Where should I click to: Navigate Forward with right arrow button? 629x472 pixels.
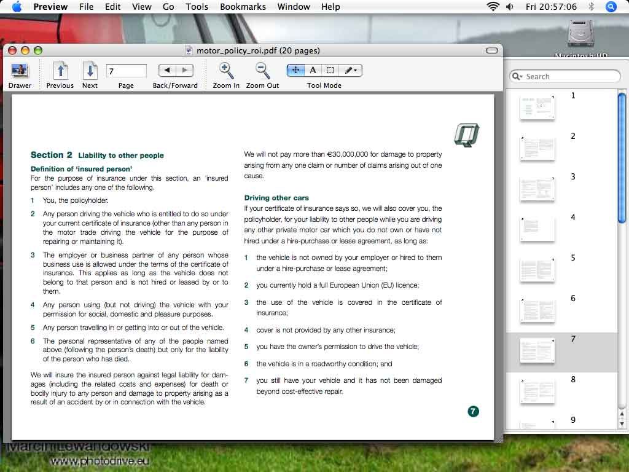[184, 70]
